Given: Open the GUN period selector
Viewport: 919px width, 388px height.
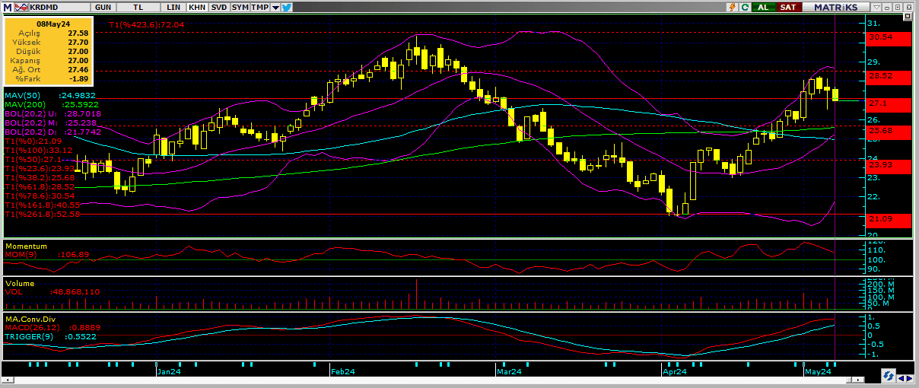Looking at the screenshot, I should tap(102, 7).
